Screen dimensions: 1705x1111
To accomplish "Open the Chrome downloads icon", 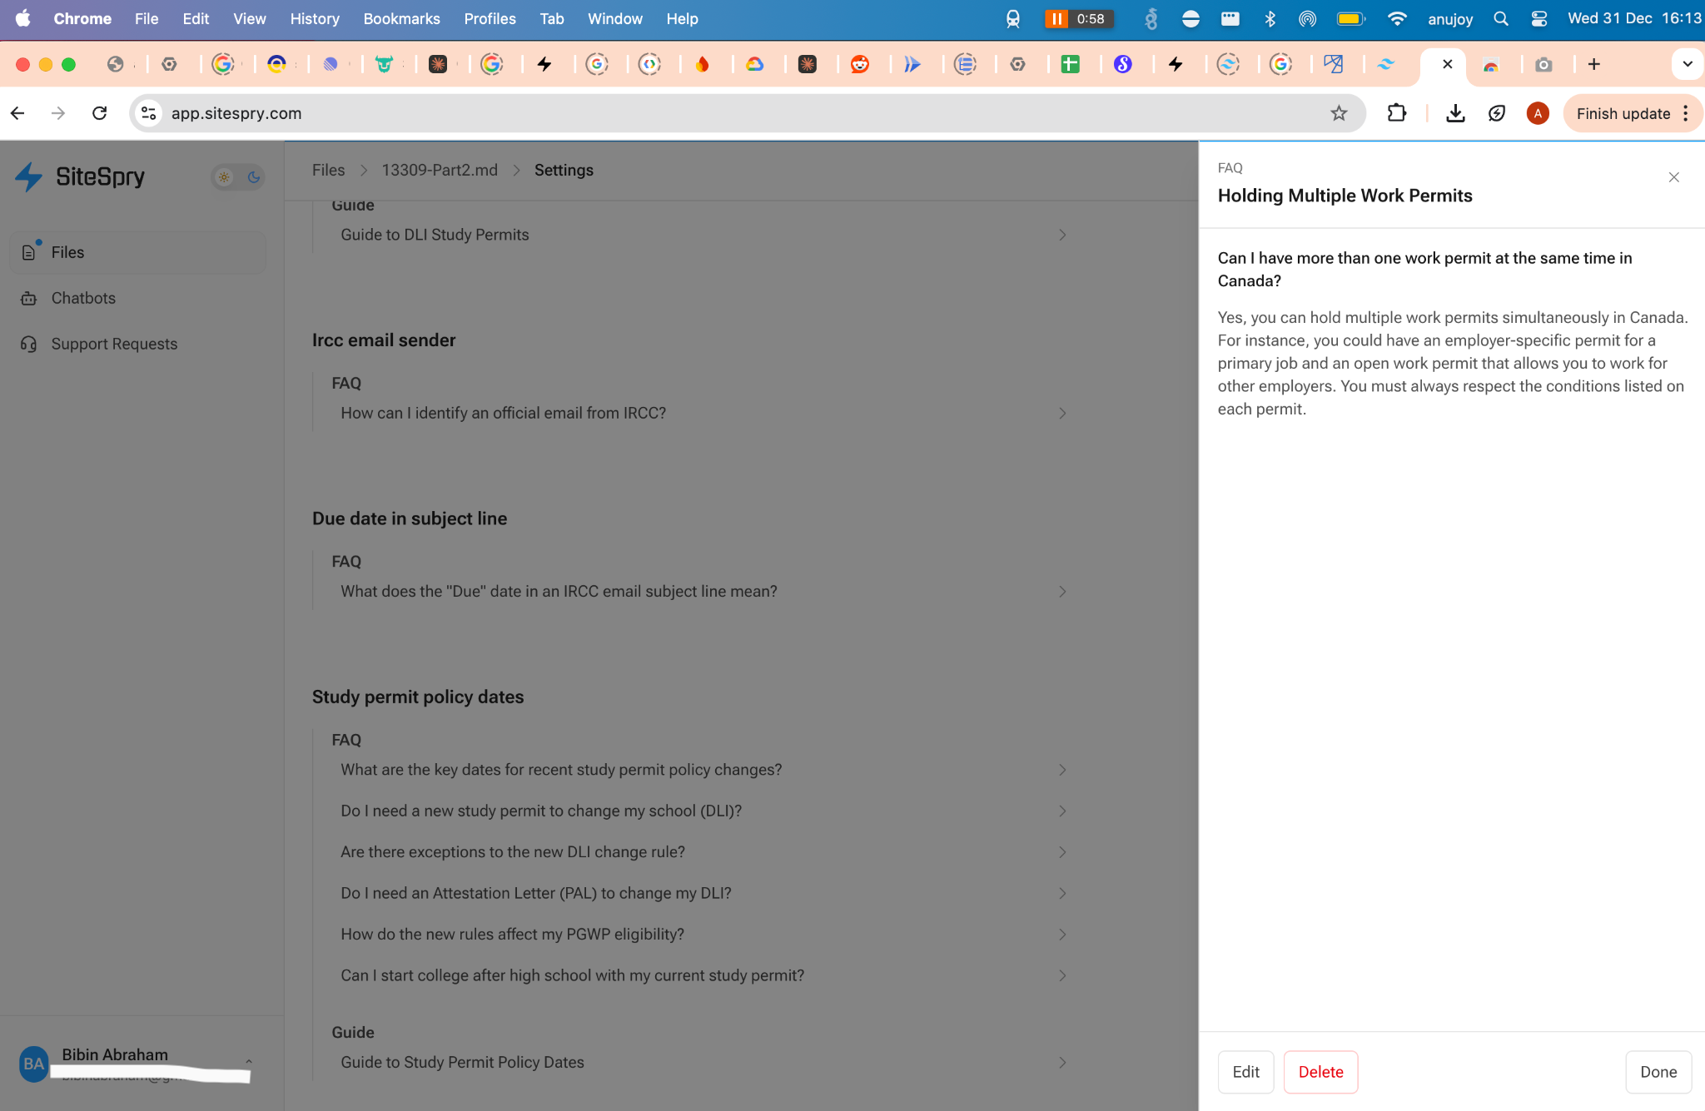I will [1455, 113].
